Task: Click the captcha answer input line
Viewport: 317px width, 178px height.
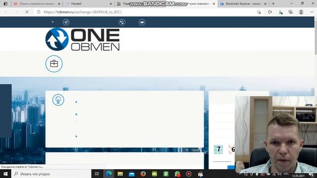Action: coord(222,161)
